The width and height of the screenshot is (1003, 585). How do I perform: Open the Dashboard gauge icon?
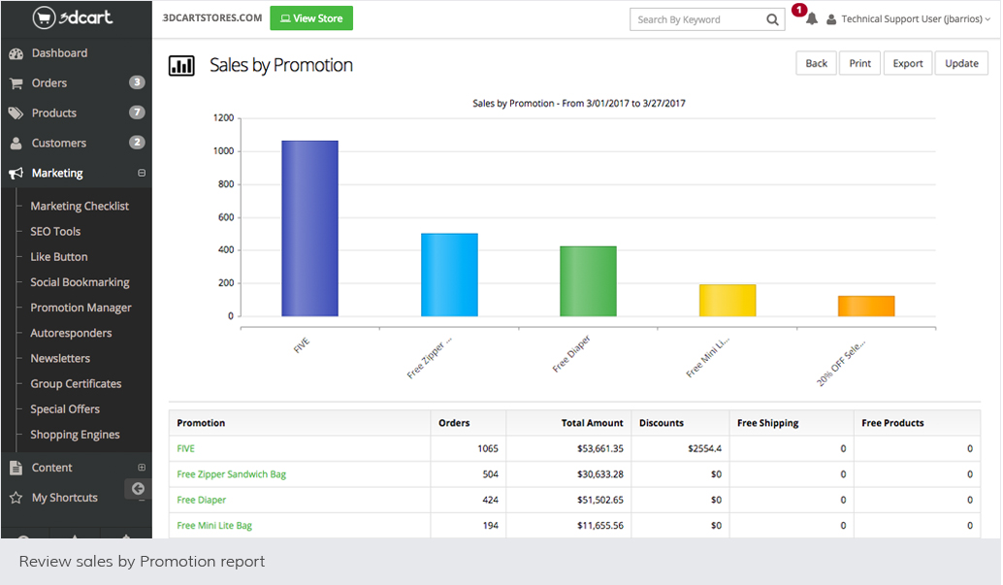(x=16, y=53)
